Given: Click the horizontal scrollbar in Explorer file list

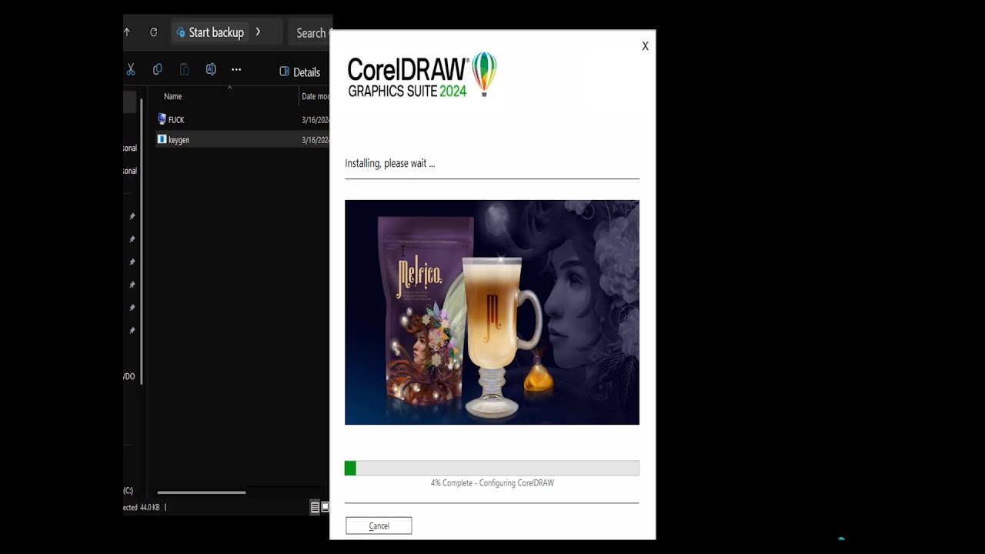Looking at the screenshot, I should click(202, 492).
